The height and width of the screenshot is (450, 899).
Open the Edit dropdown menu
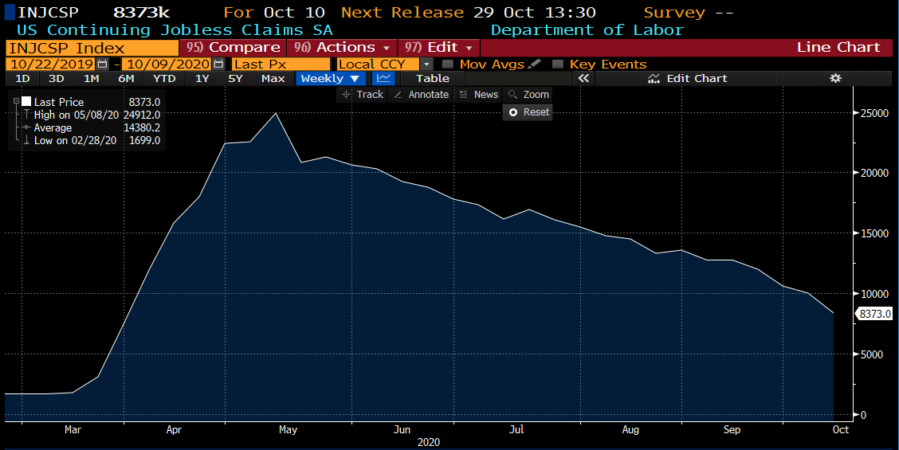(438, 48)
